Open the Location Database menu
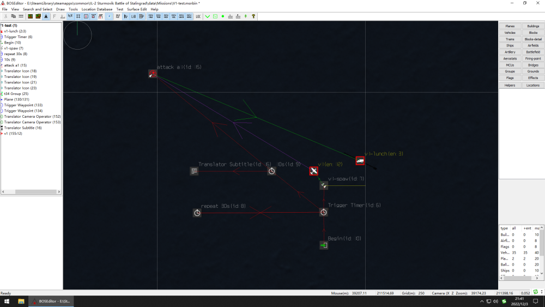 click(97, 9)
